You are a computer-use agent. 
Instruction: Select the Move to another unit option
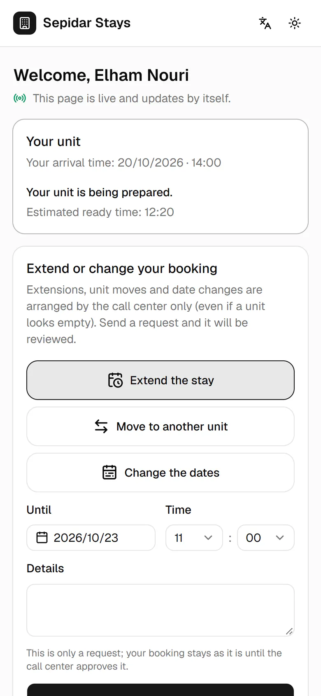click(x=160, y=426)
